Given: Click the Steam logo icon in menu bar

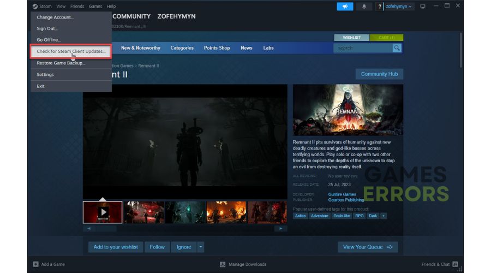Looking at the screenshot, I should (x=35, y=6).
